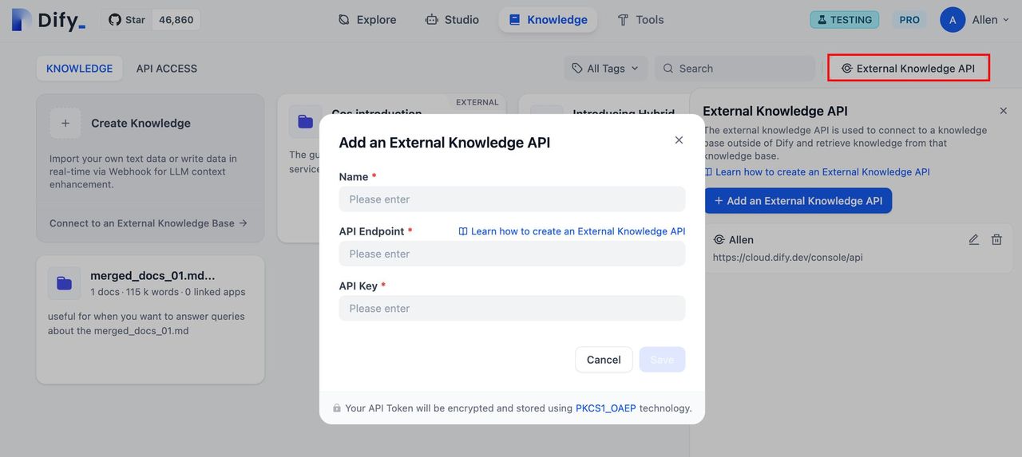Viewport: 1022px width, 457px height.
Task: Delete the Allen external API via trash icon
Action: 996,239
